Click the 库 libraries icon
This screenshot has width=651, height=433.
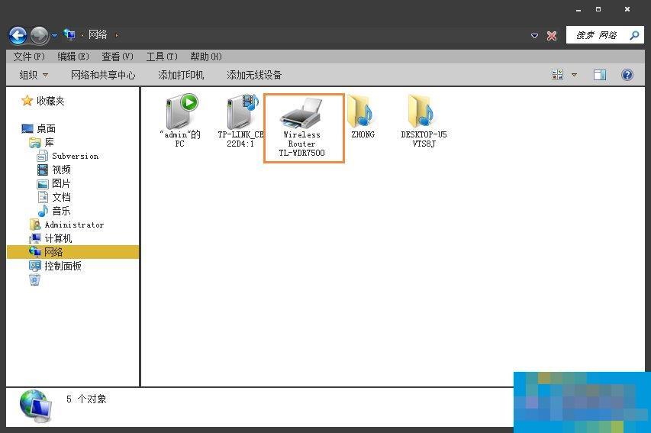tap(35, 143)
